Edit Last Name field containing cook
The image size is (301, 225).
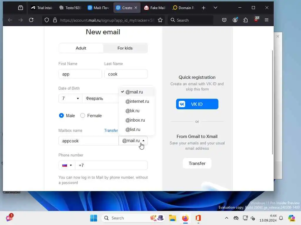(126, 74)
